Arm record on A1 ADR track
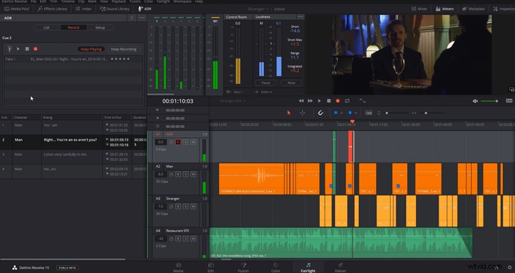515x273 pixels. coord(178,142)
